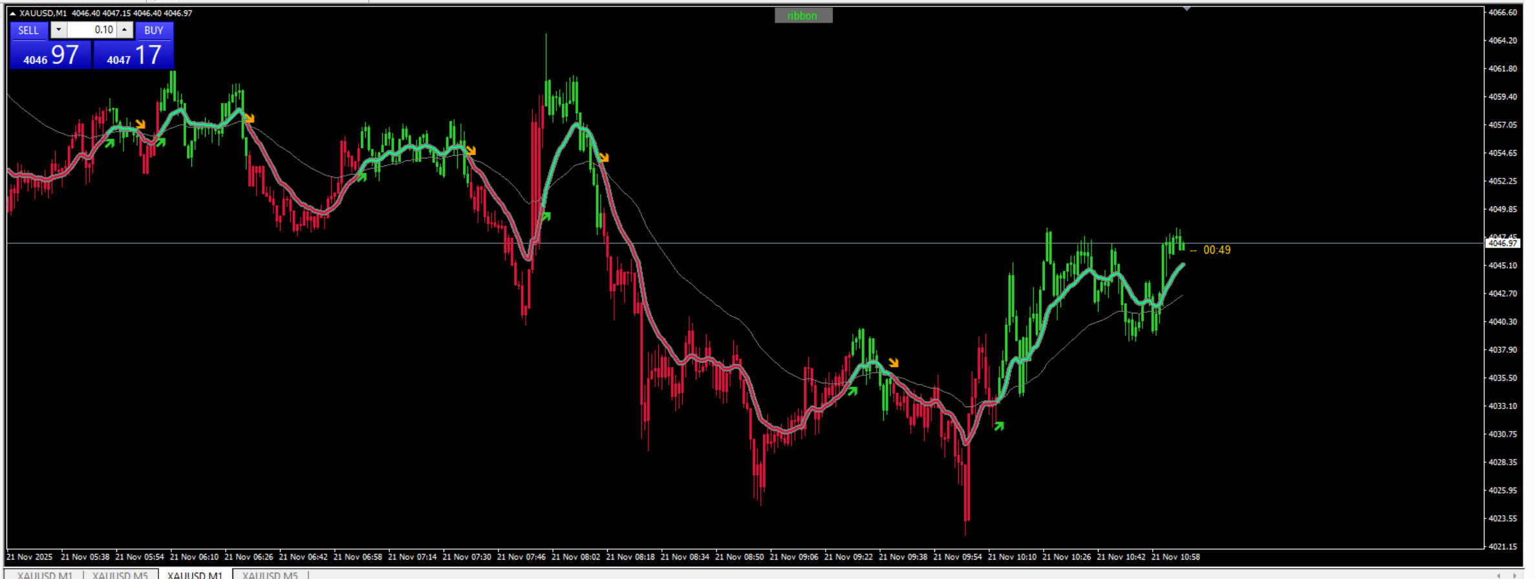
Task: Open the last XAUUSD M5 chart tab
Action: [x=270, y=574]
